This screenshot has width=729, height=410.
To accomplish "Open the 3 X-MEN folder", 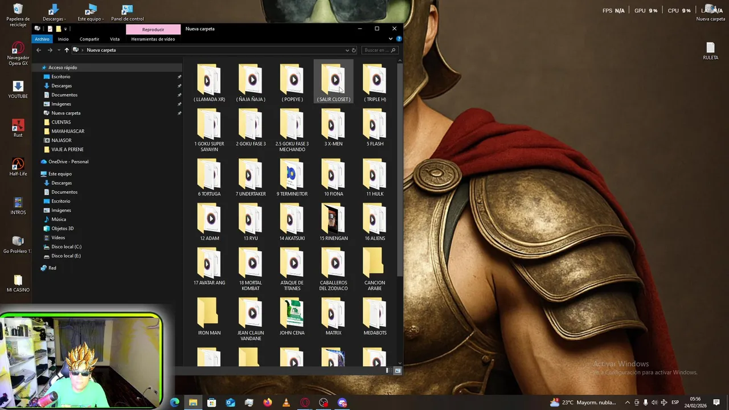I will click(334, 128).
